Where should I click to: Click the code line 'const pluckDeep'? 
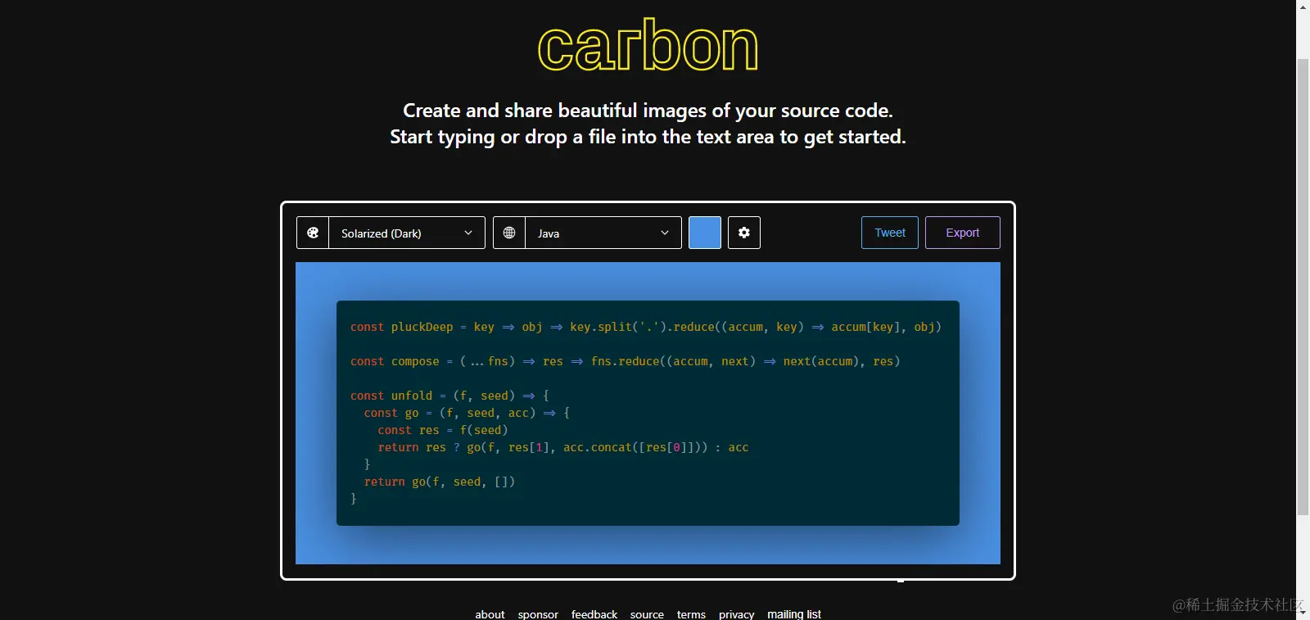click(646, 327)
